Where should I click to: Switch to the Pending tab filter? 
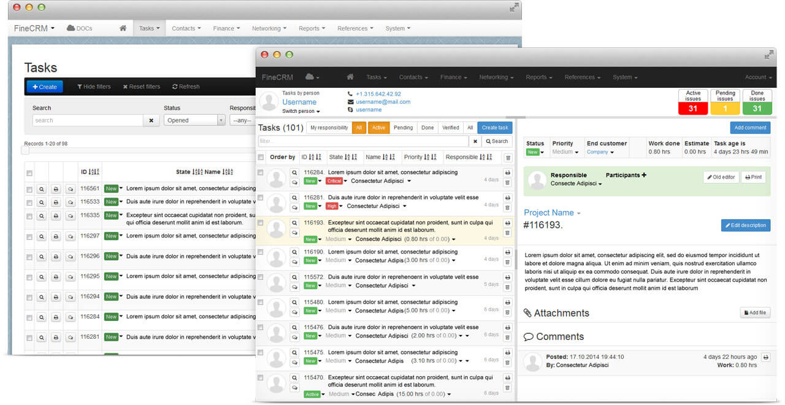[403, 128]
